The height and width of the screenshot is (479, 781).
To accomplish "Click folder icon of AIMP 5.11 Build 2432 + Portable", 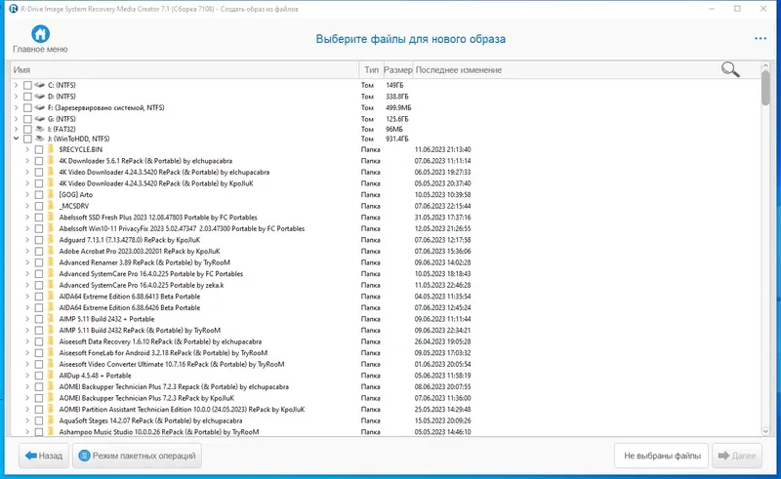I will (51, 319).
